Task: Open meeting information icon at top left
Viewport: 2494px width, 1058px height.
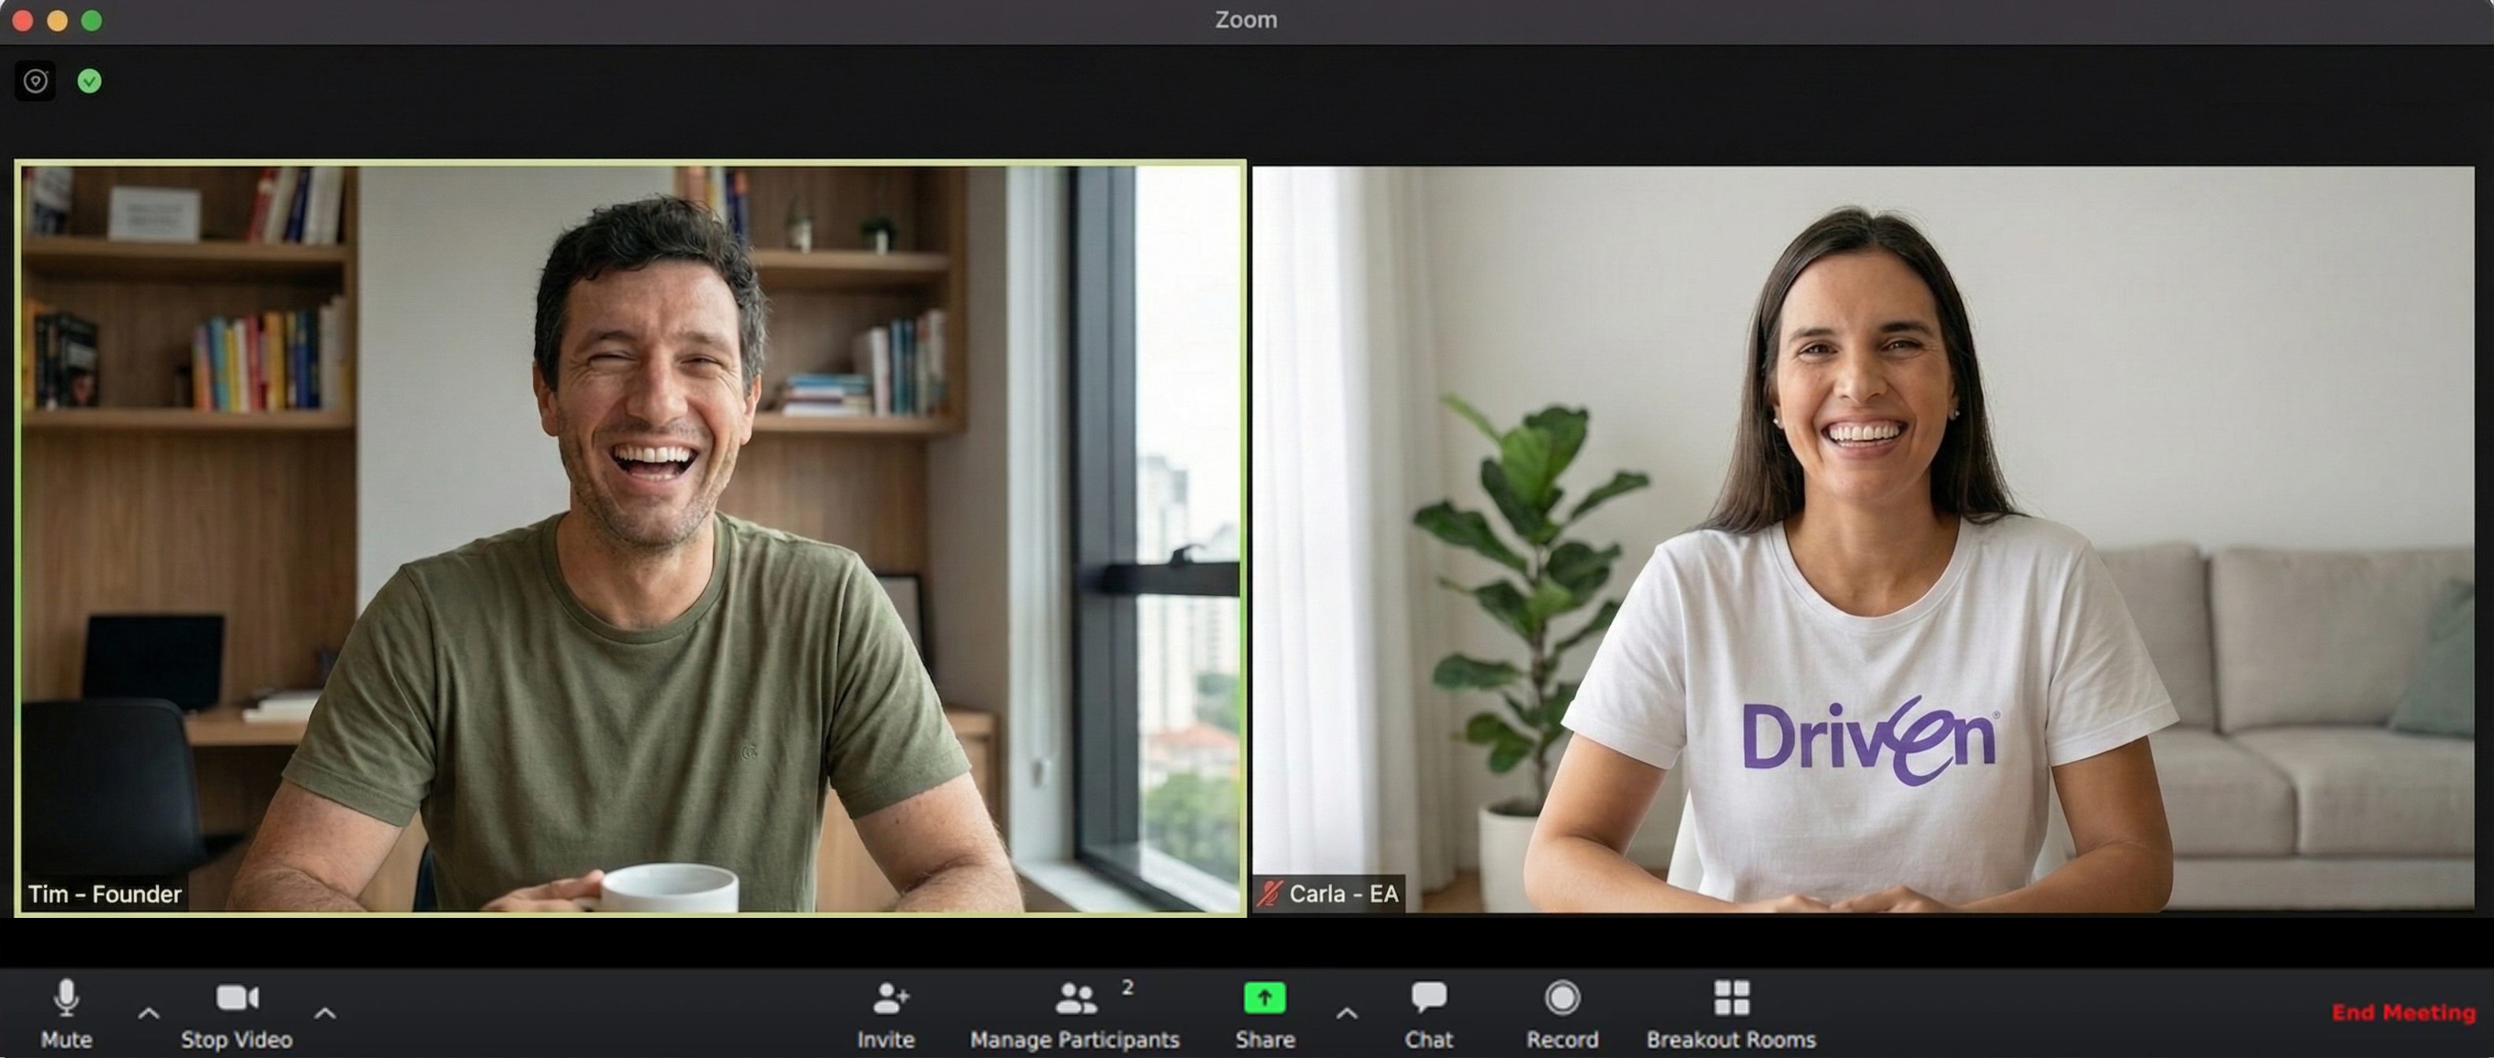Action: [36, 81]
